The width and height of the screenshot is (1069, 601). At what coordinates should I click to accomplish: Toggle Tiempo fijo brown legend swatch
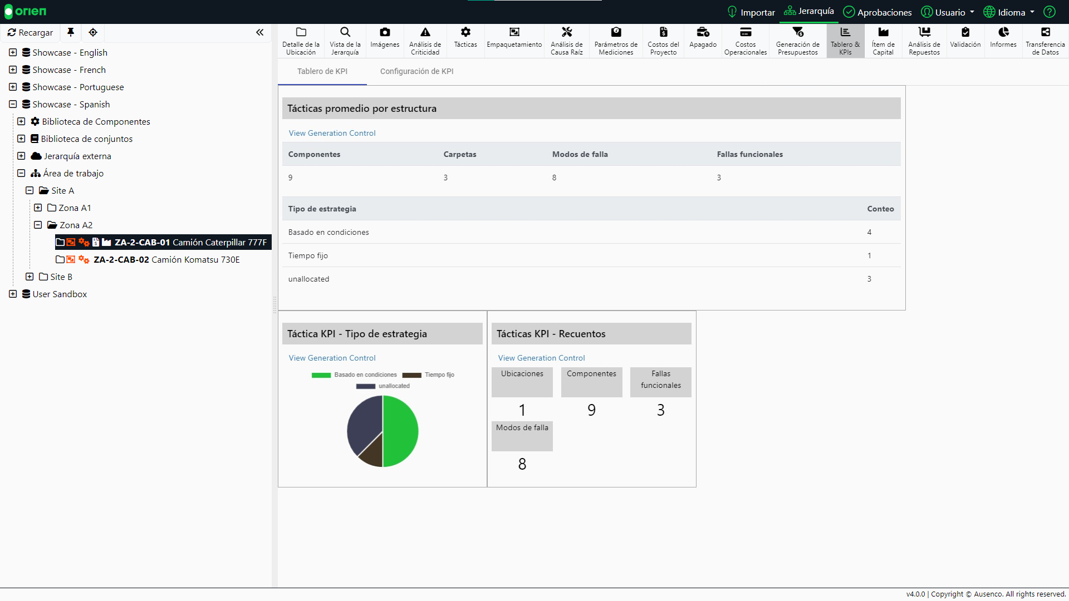click(x=411, y=375)
